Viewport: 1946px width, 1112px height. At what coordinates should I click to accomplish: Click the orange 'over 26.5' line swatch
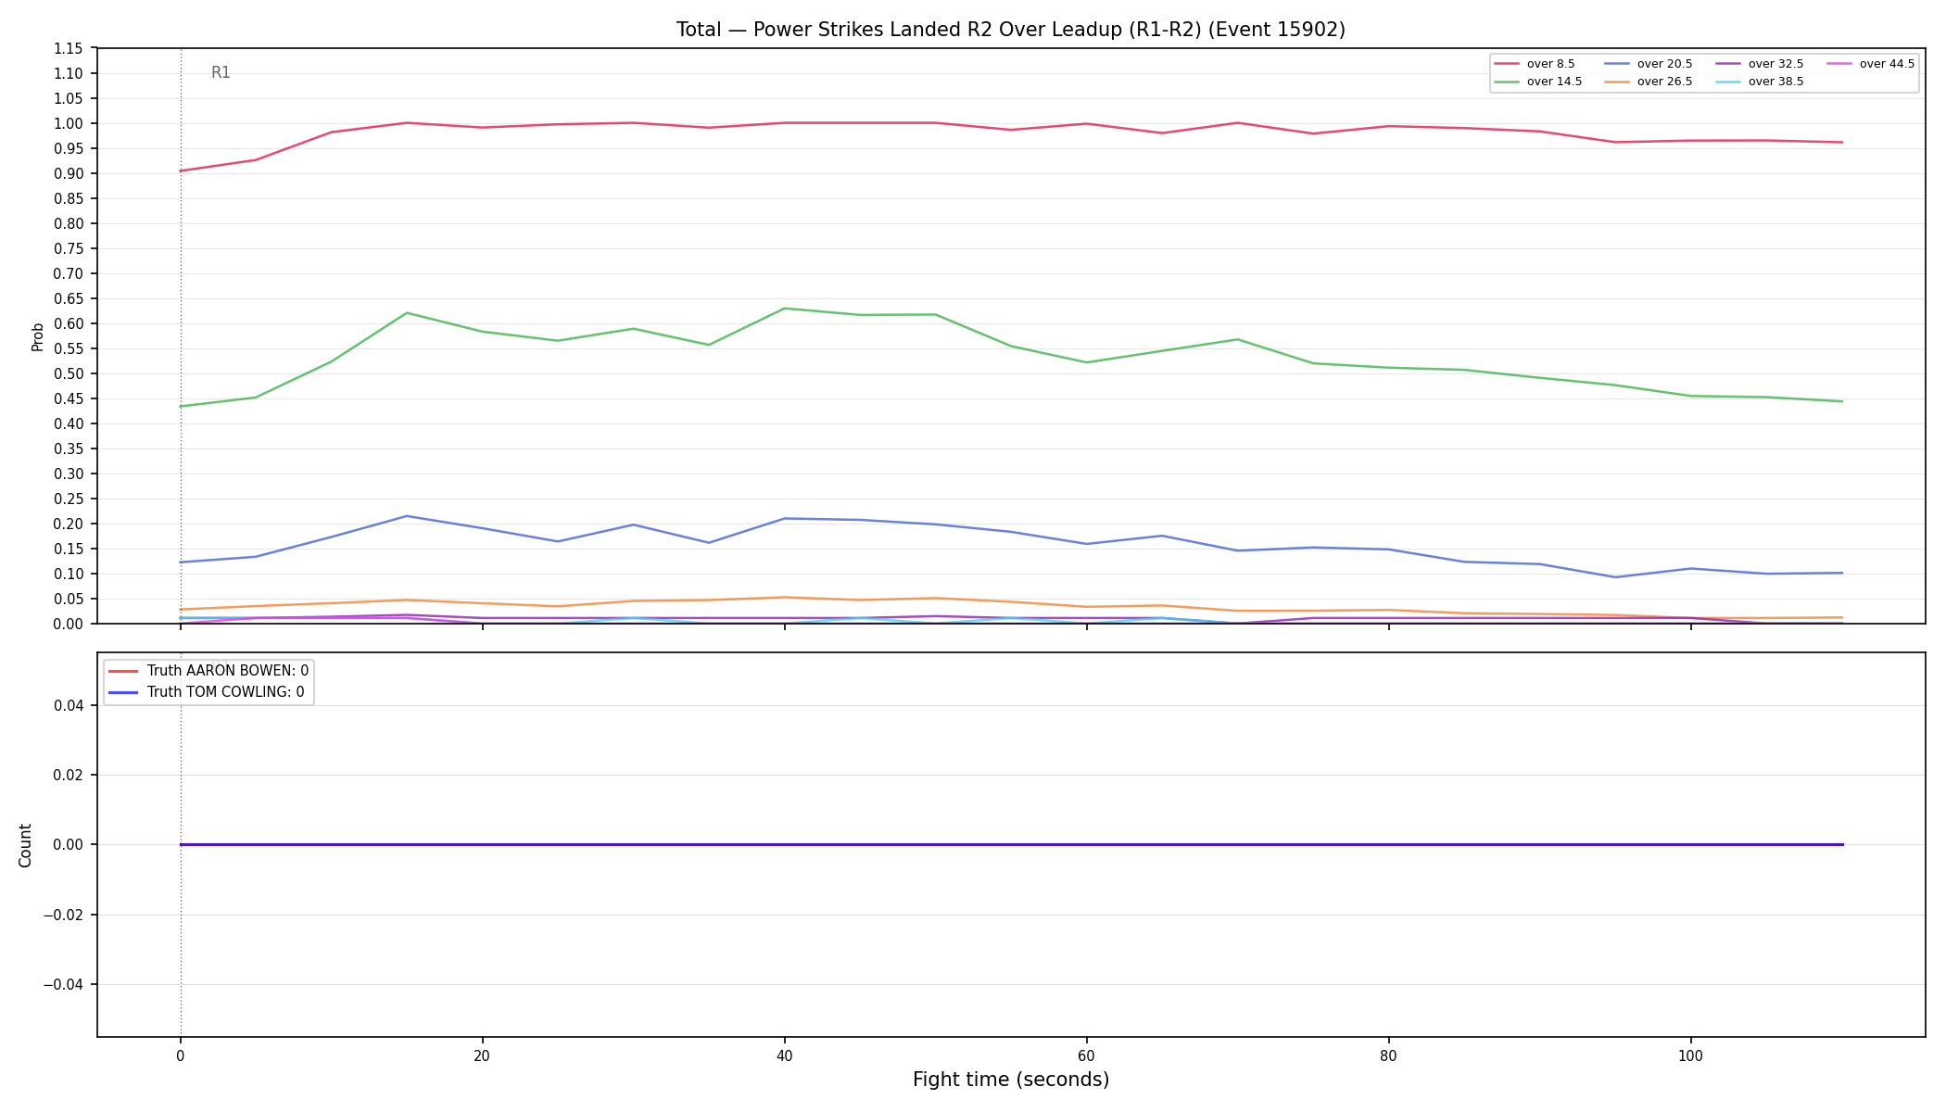[x=1617, y=82]
